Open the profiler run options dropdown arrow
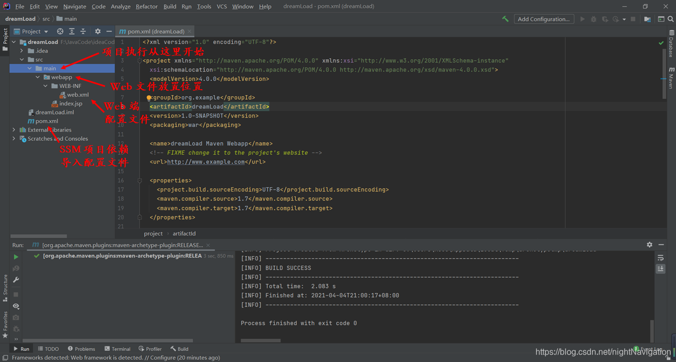The width and height of the screenshot is (676, 362). 624,20
